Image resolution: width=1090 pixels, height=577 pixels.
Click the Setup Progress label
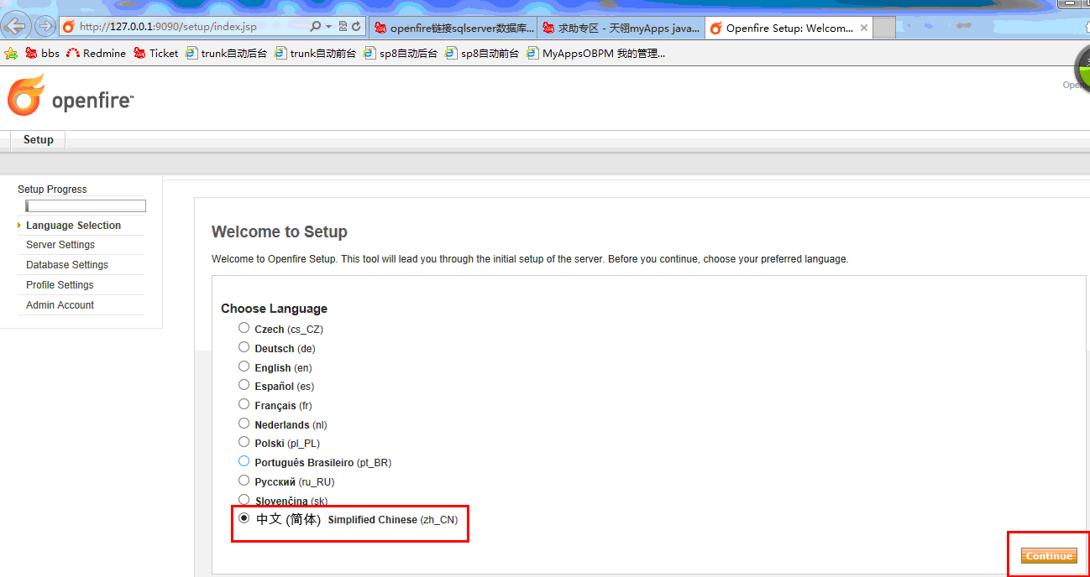click(52, 190)
